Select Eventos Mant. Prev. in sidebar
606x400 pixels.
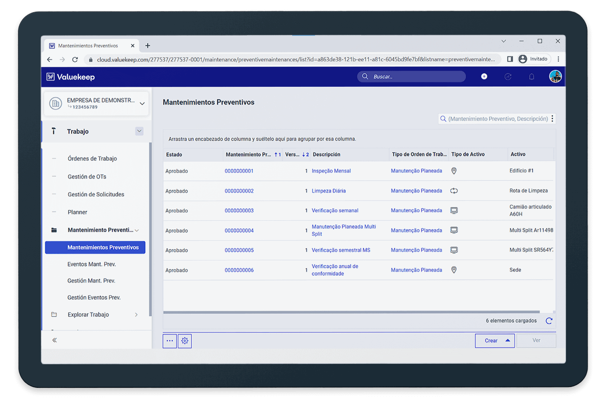pyautogui.click(x=91, y=264)
